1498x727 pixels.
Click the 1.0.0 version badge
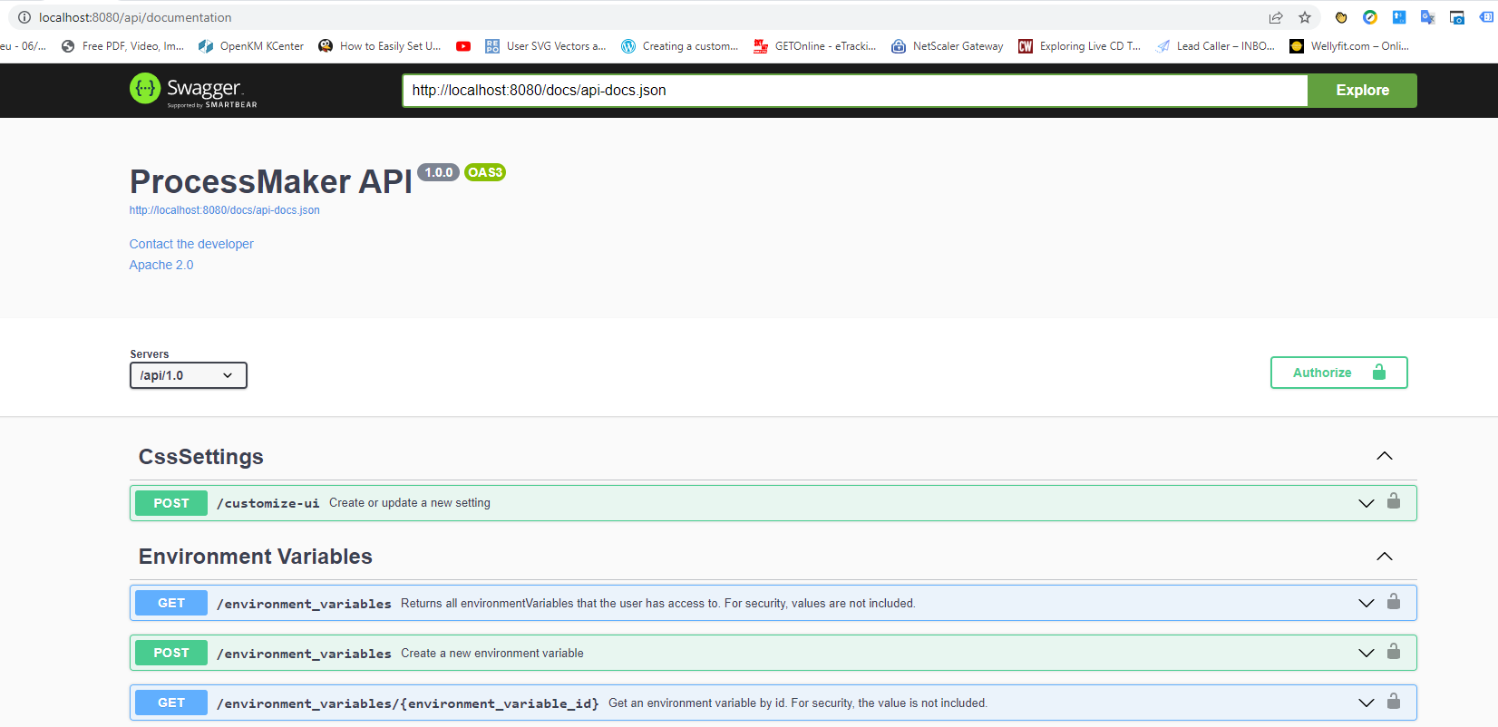[x=439, y=172]
